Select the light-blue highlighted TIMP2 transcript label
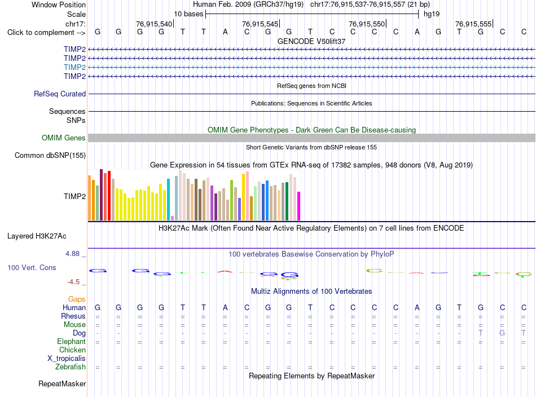 (74, 67)
